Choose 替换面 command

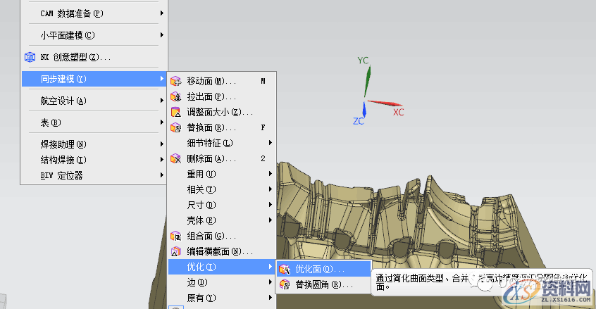pyautogui.click(x=222, y=127)
